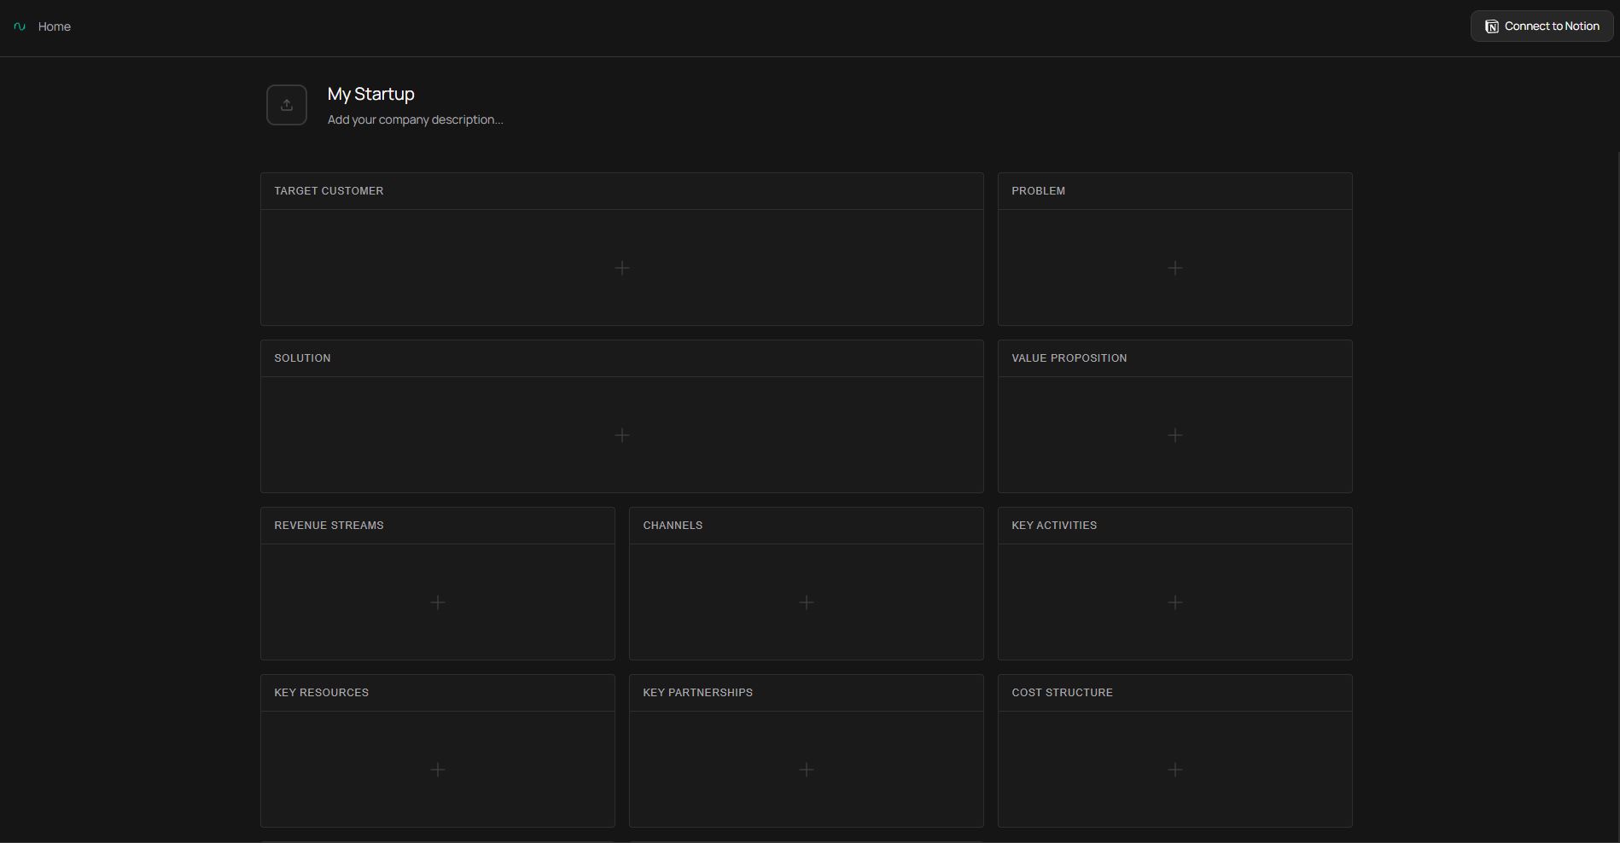Click plus in Cost Structure card

1175,770
